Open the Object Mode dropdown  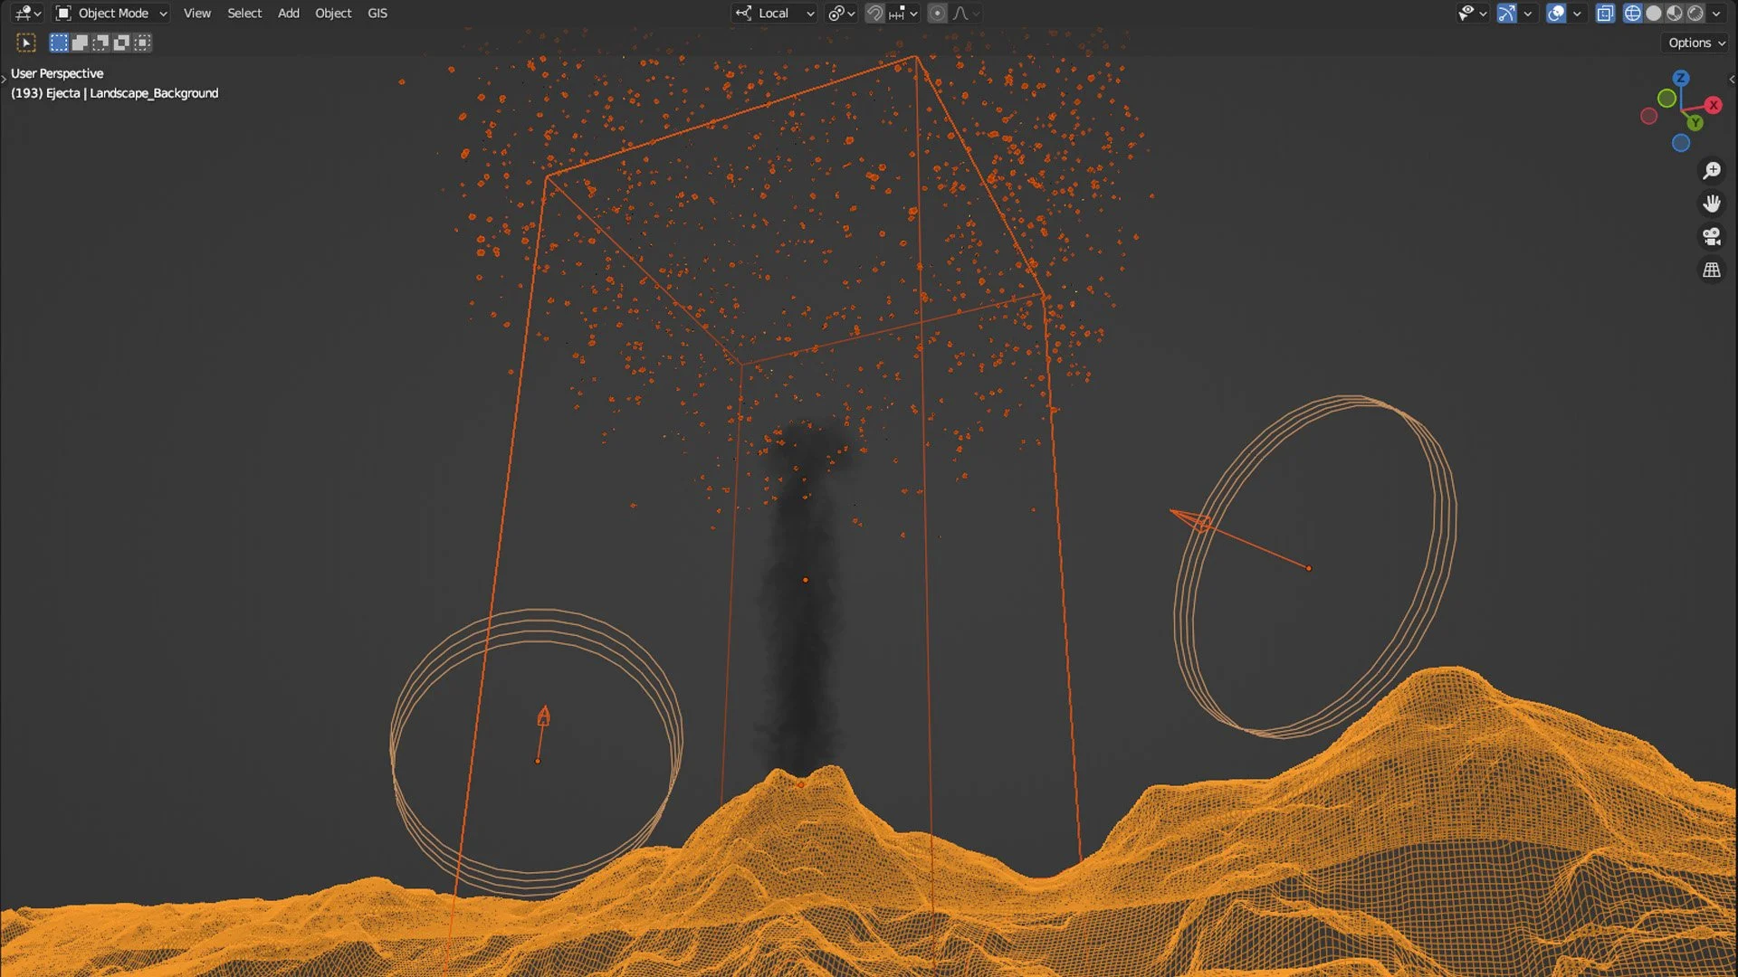coord(111,14)
